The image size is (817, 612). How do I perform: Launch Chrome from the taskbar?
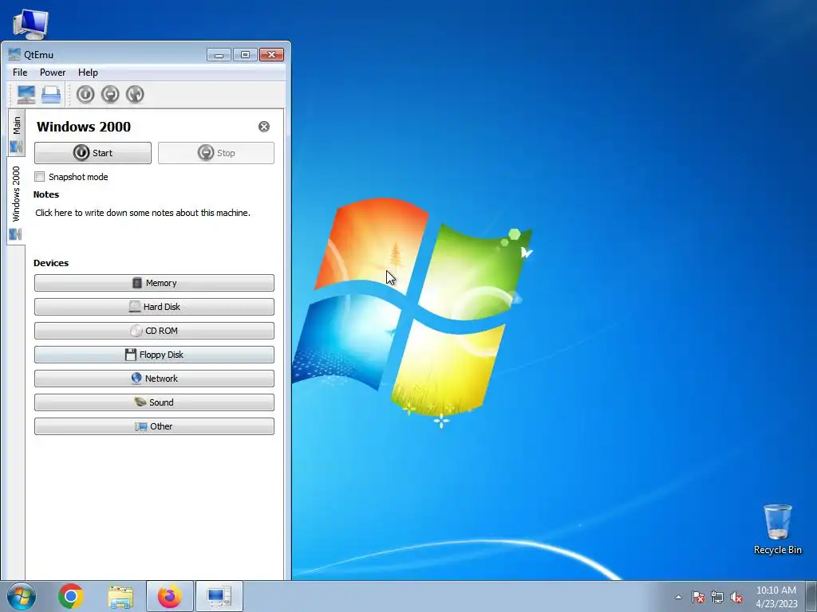[71, 596]
